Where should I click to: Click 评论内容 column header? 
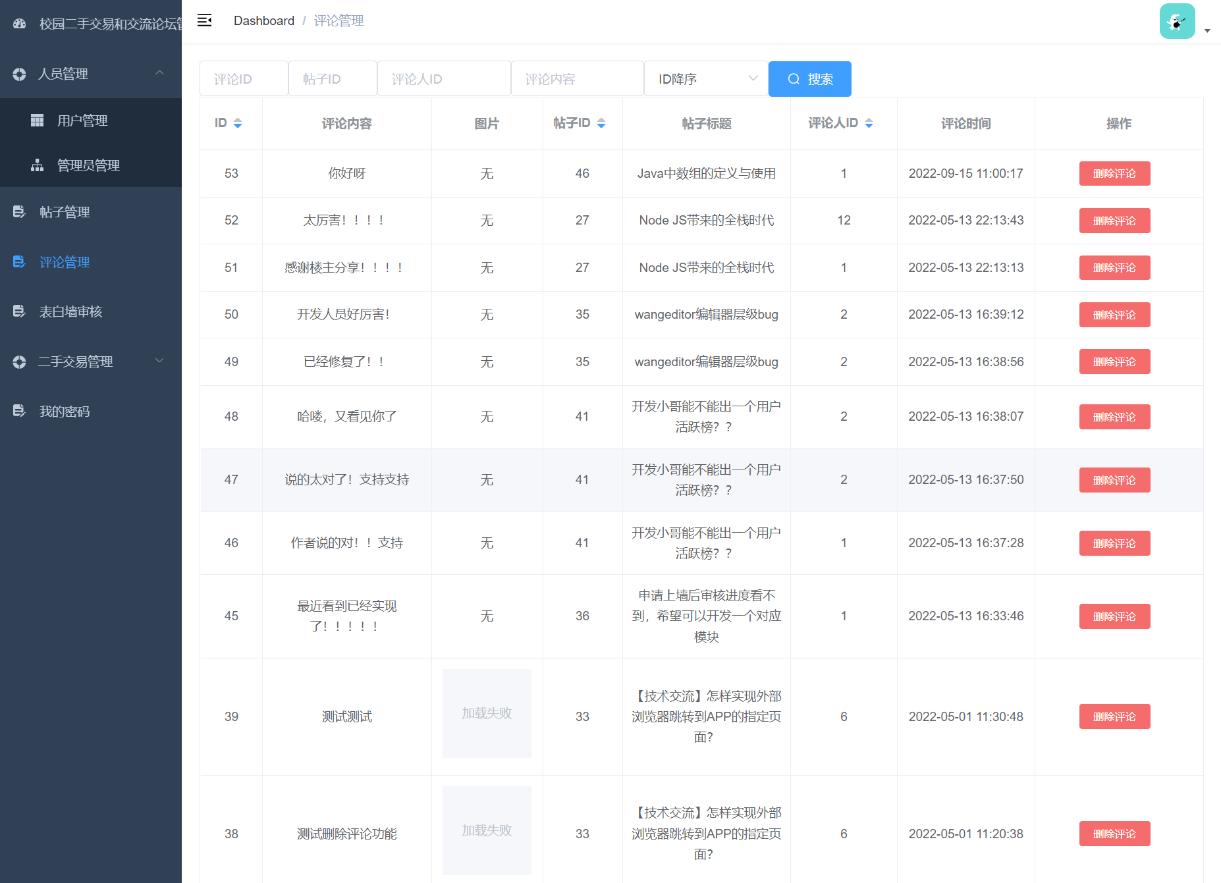tap(347, 123)
